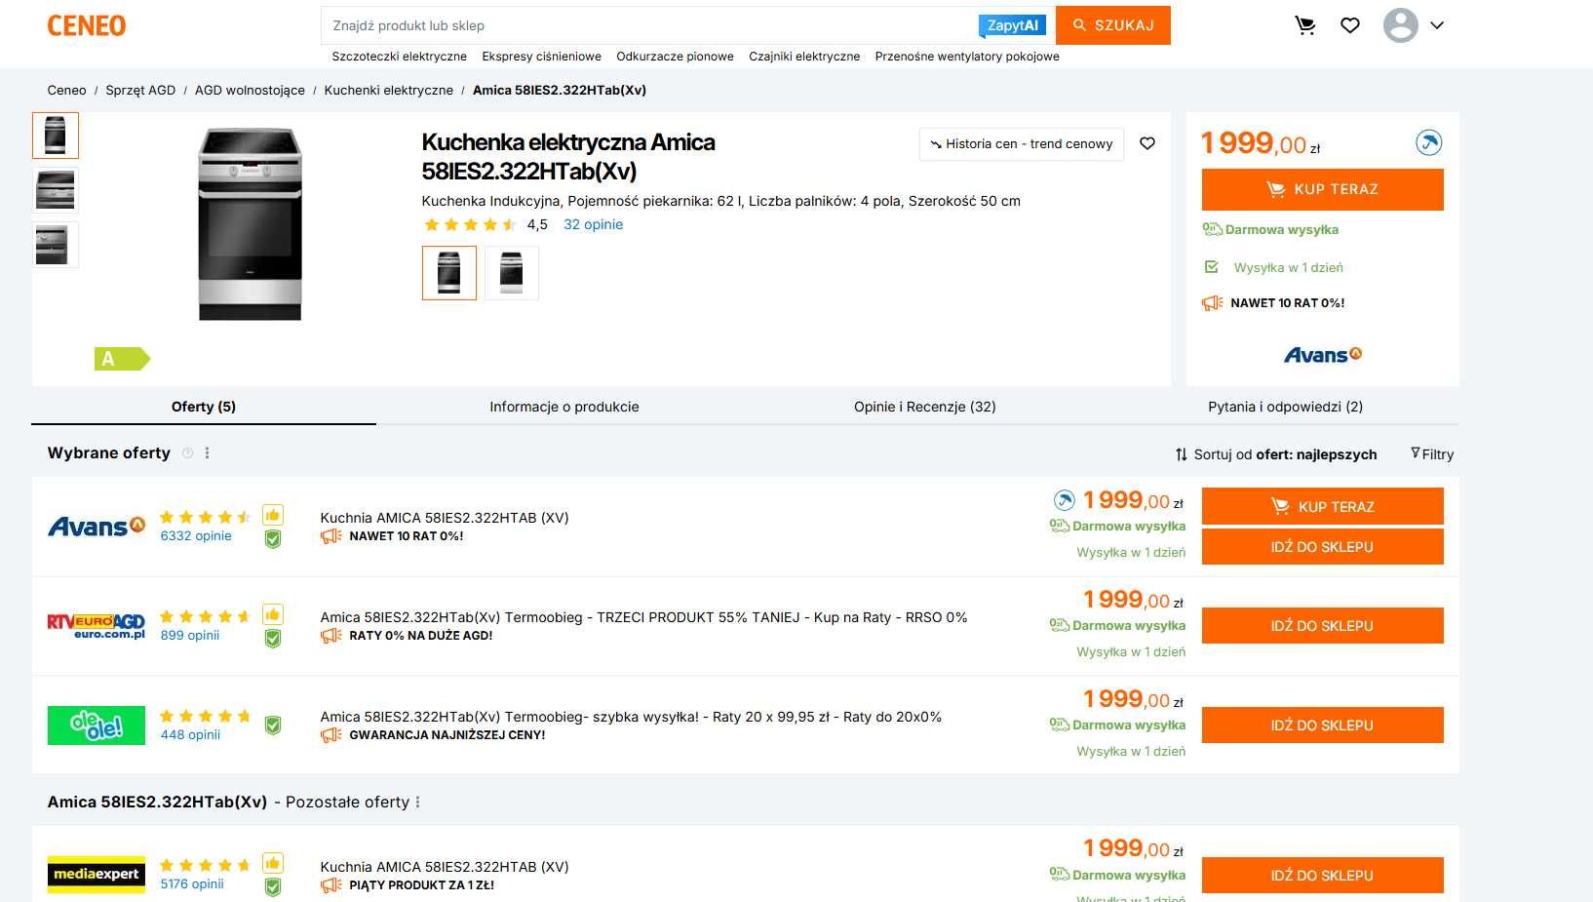Open favorites heart icon in header
The image size is (1593, 902).
click(1350, 25)
